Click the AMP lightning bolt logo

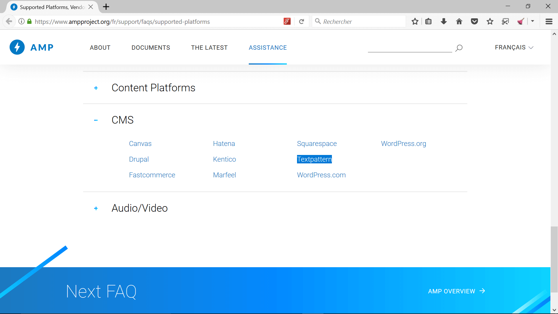point(17,47)
